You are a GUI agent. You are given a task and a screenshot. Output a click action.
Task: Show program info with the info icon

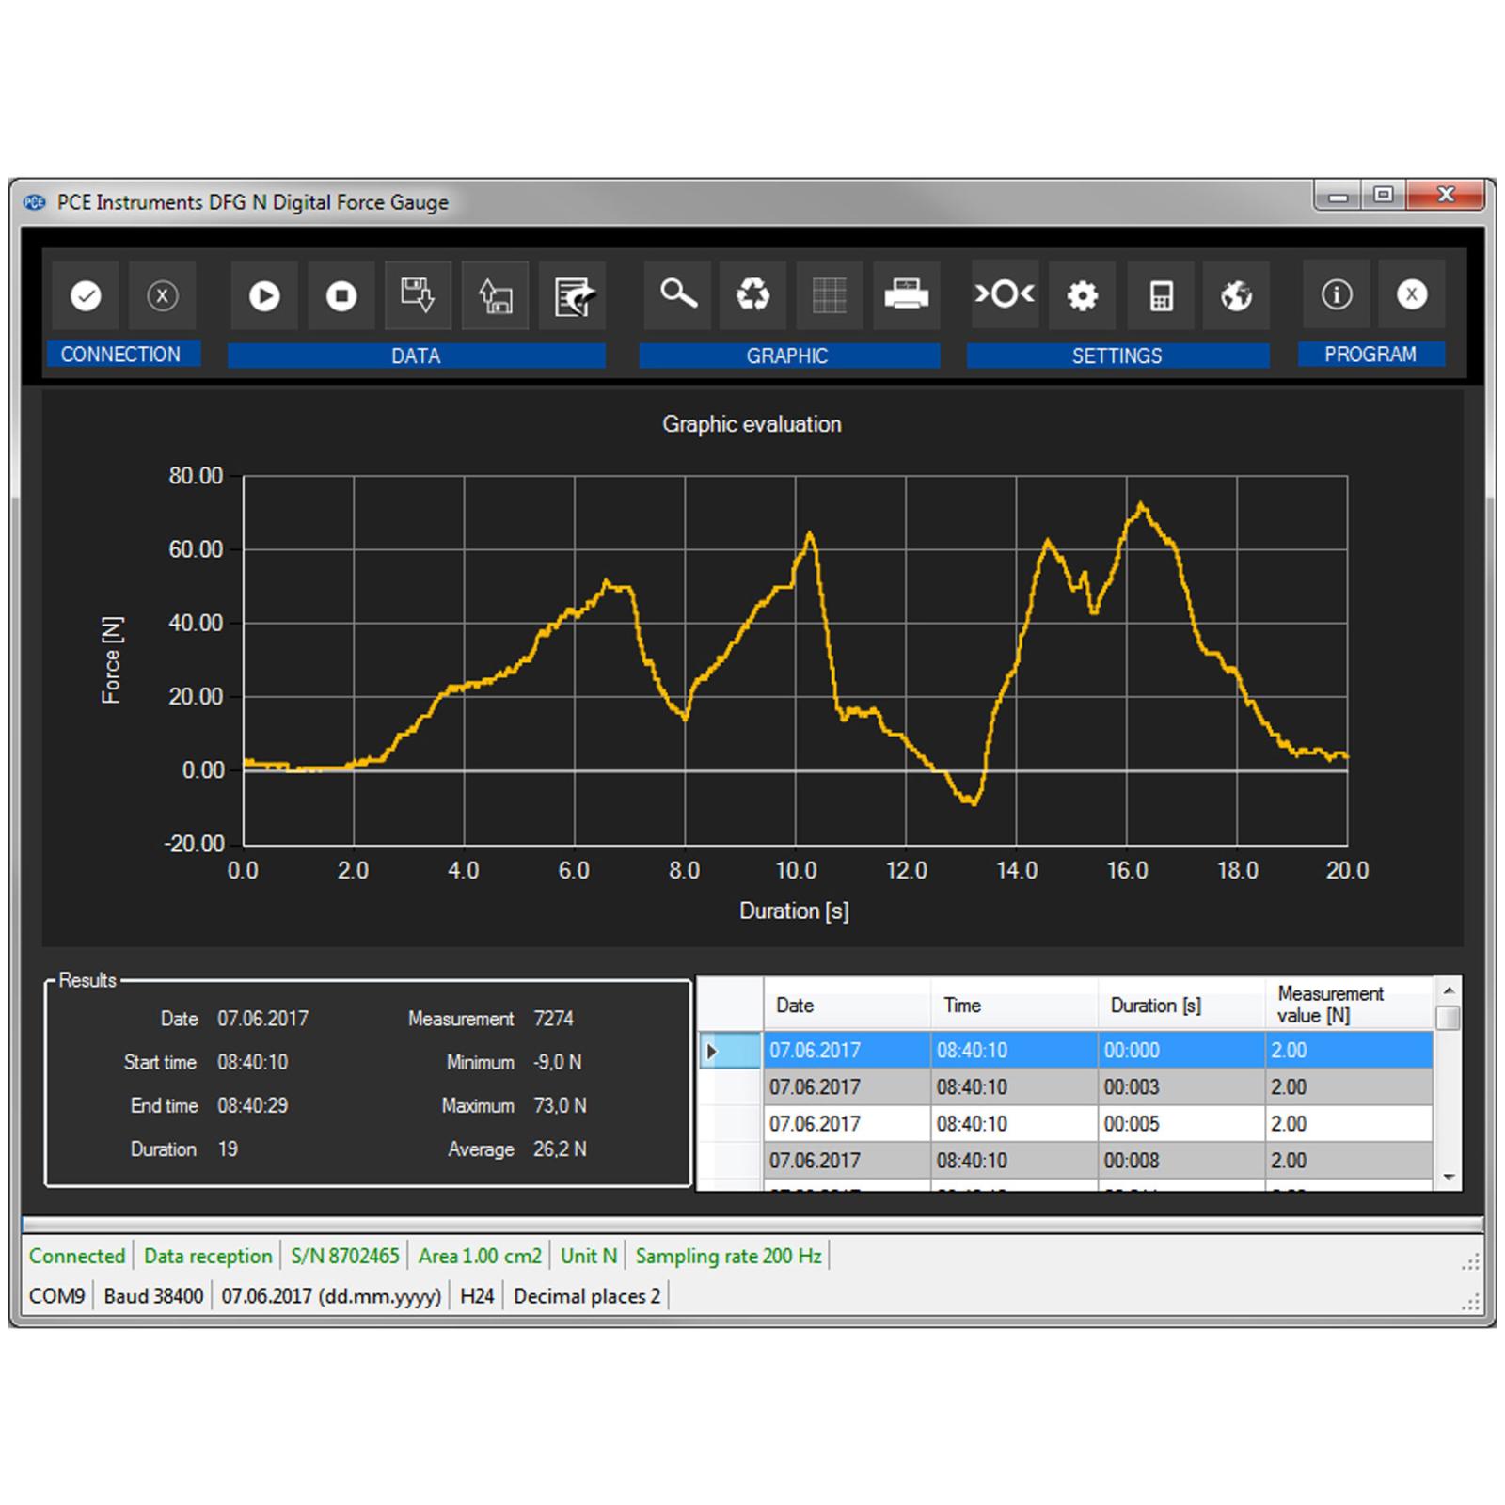[1336, 294]
